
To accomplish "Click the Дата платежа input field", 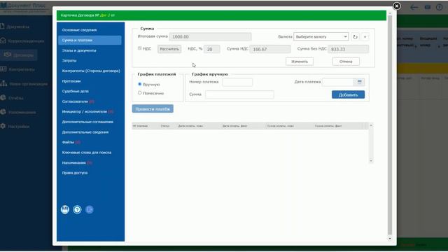I will 337,82.
